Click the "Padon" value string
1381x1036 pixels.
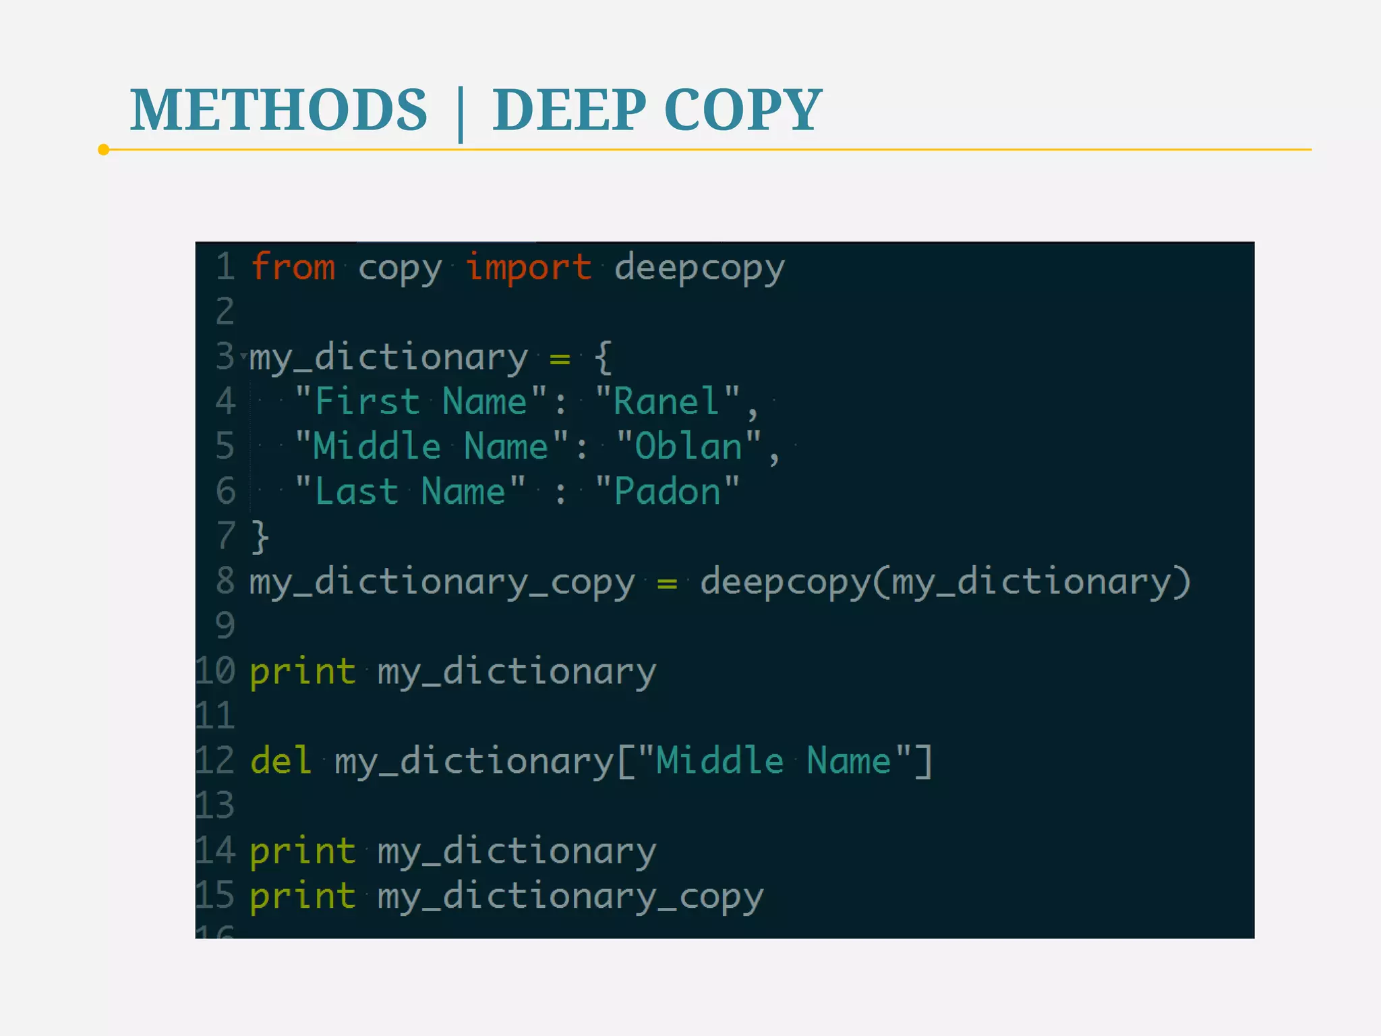668,492
